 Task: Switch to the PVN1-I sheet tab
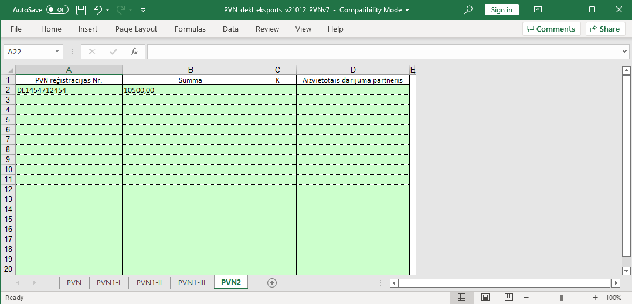(108, 283)
